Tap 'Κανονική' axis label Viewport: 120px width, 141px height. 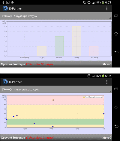pyautogui.click(x=59, y=58)
